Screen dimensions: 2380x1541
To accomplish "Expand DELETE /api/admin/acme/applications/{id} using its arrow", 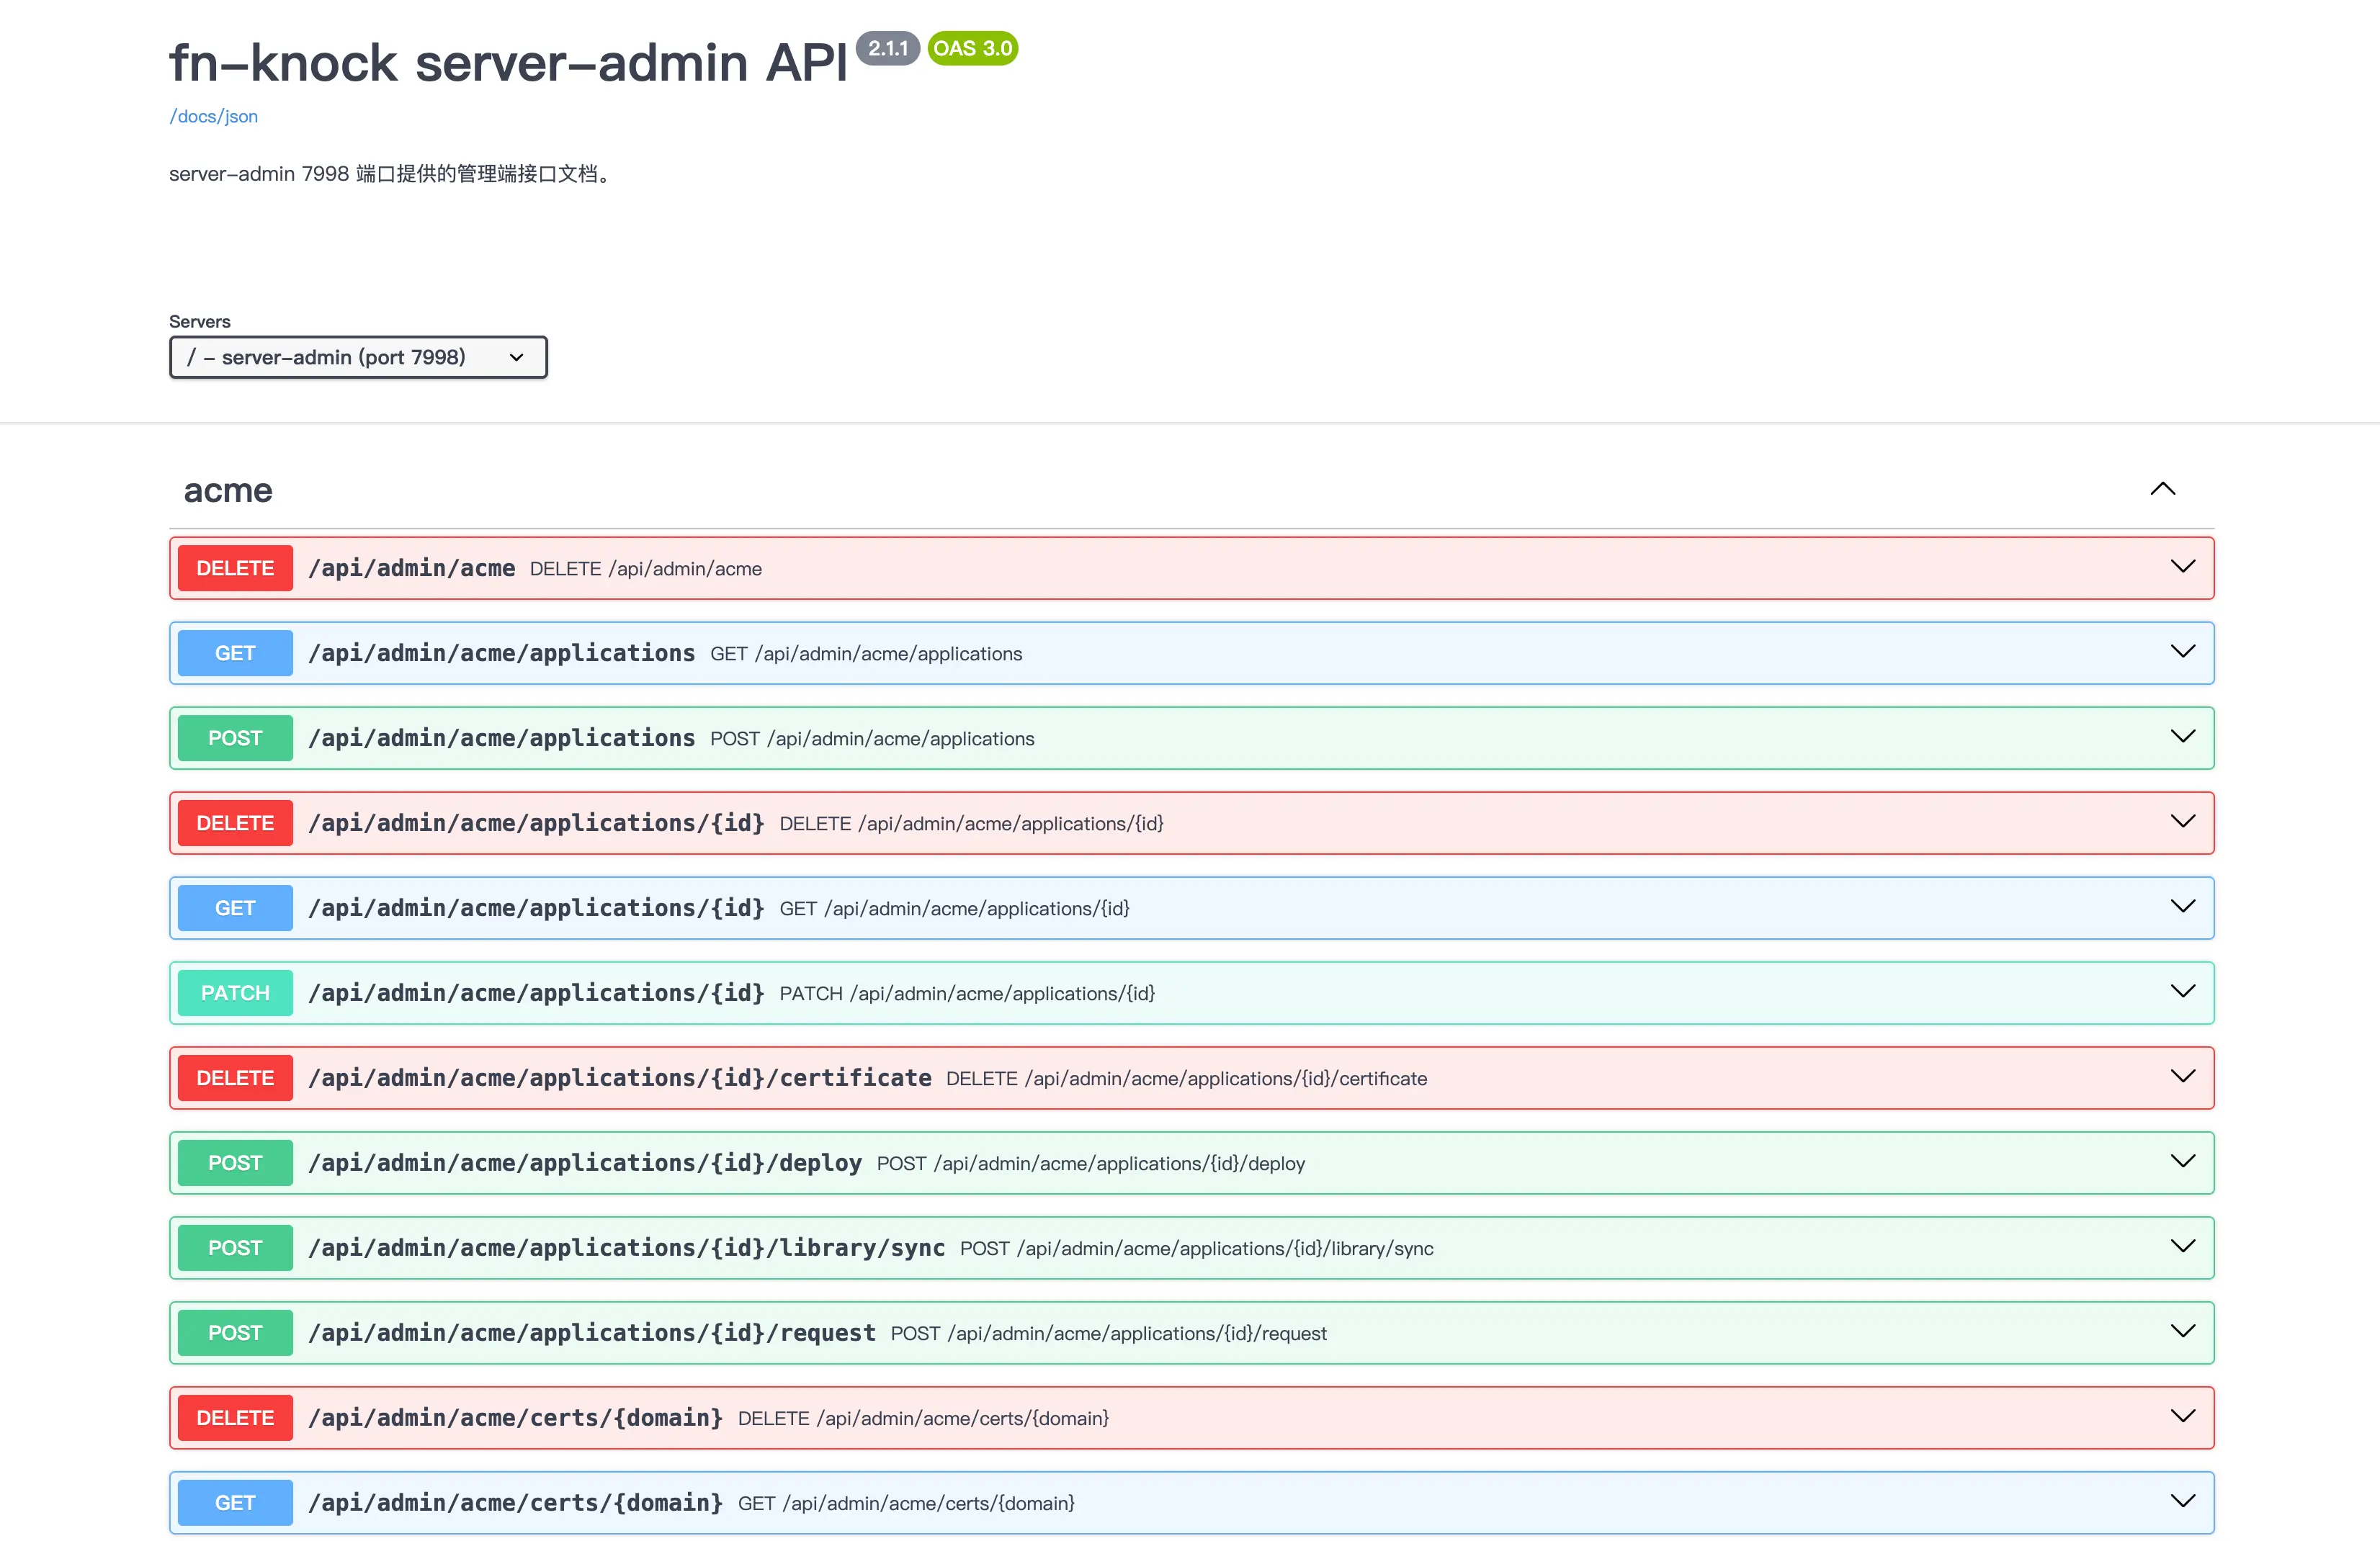I will (x=2183, y=822).
